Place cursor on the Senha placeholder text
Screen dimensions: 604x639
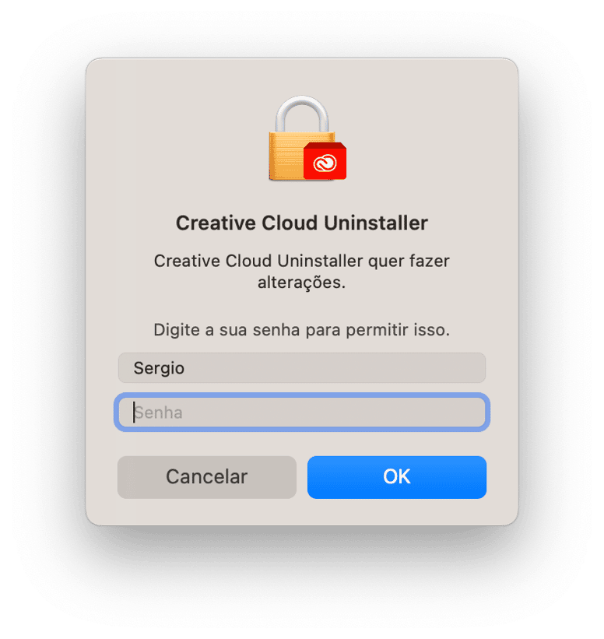(159, 413)
